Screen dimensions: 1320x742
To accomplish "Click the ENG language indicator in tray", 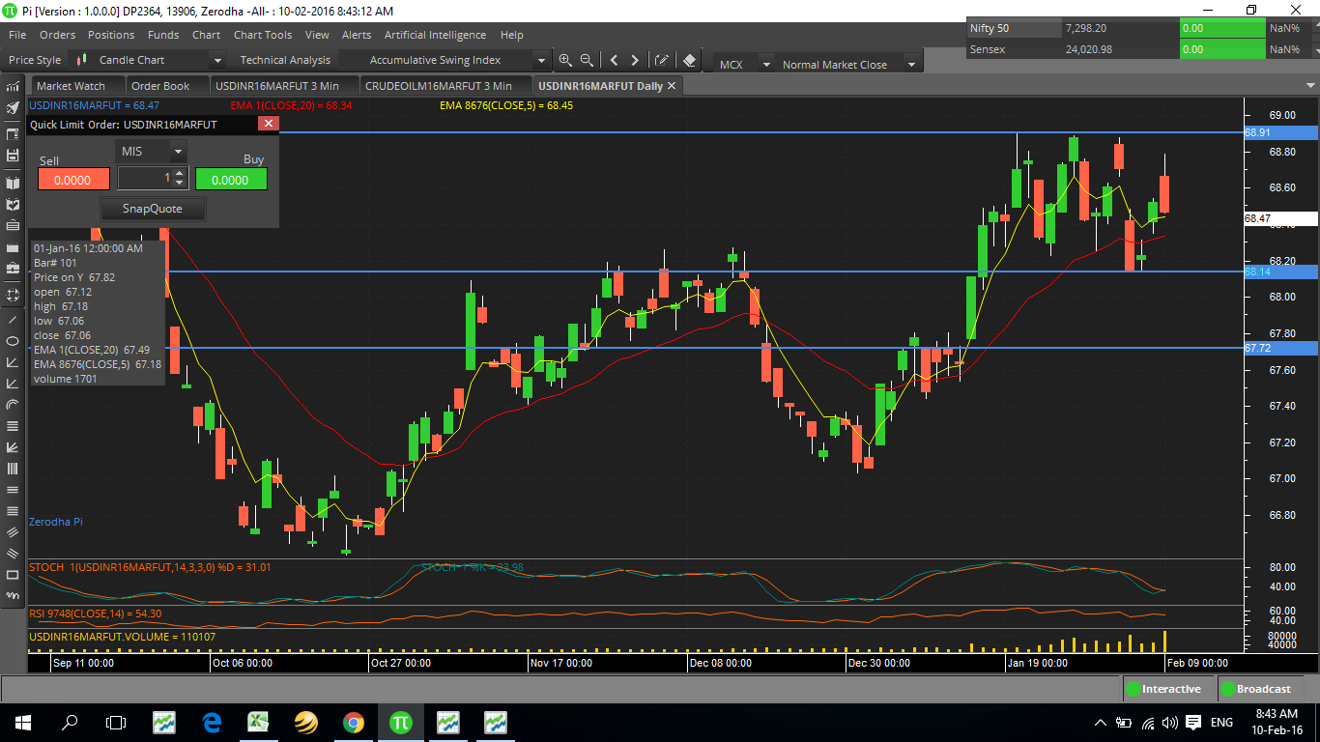I will 1221,723.
